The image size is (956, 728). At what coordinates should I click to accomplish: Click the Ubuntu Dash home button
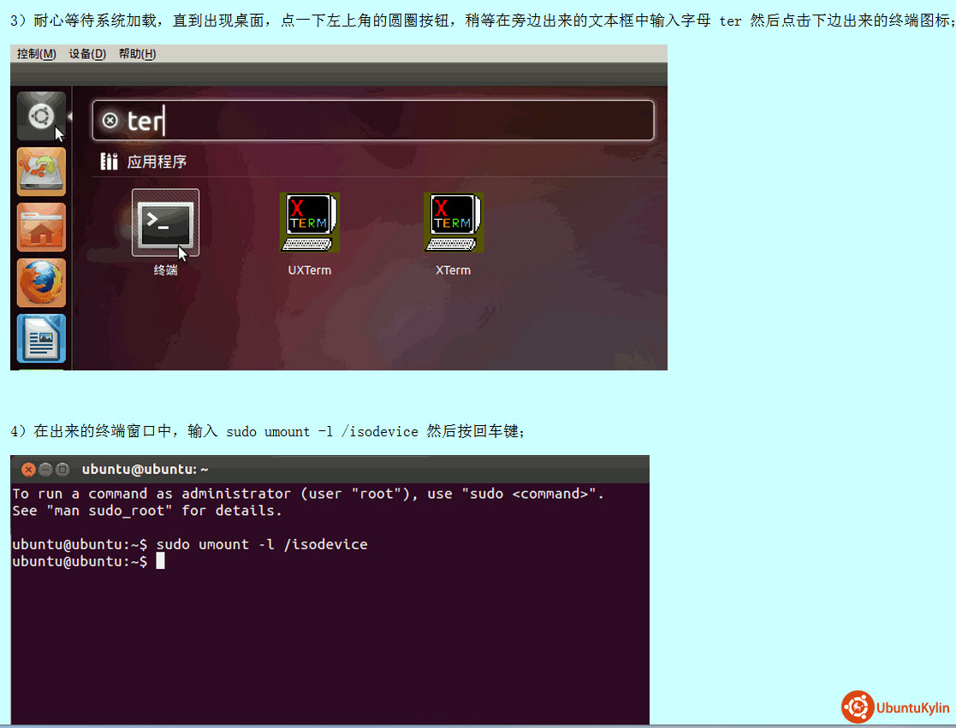pyautogui.click(x=41, y=116)
